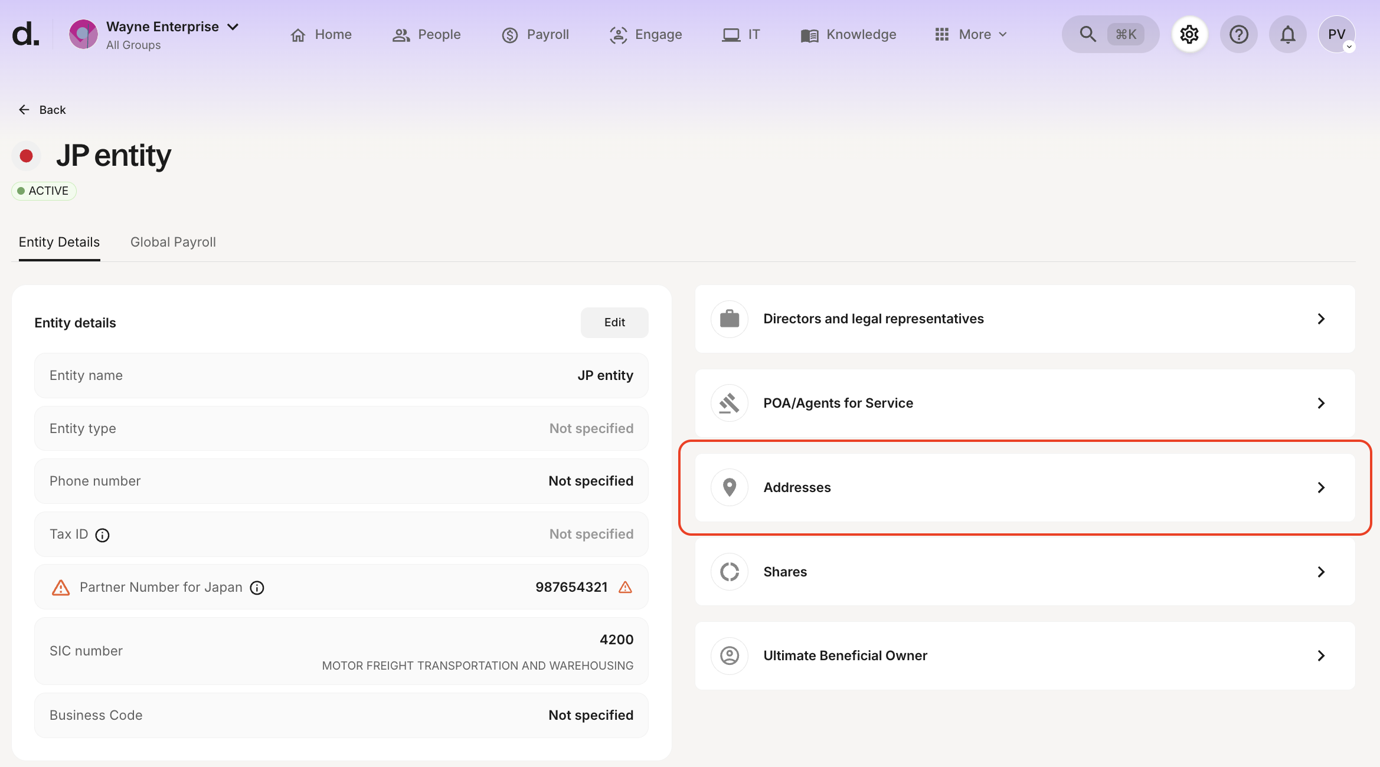Viewport: 1380px width, 767px height.
Task: Click warning icon left of Partner Number label
Action: (x=61, y=588)
